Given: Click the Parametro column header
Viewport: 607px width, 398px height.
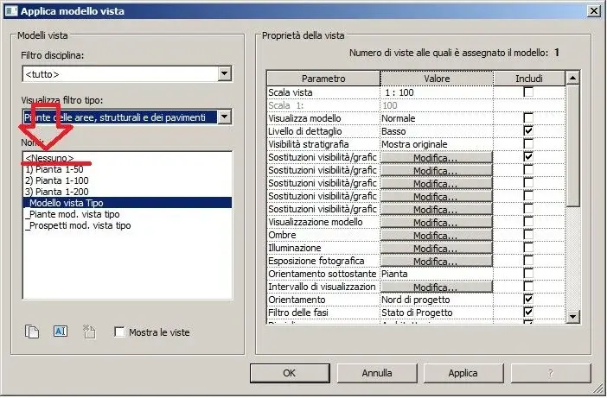Looking at the screenshot, I should click(323, 79).
